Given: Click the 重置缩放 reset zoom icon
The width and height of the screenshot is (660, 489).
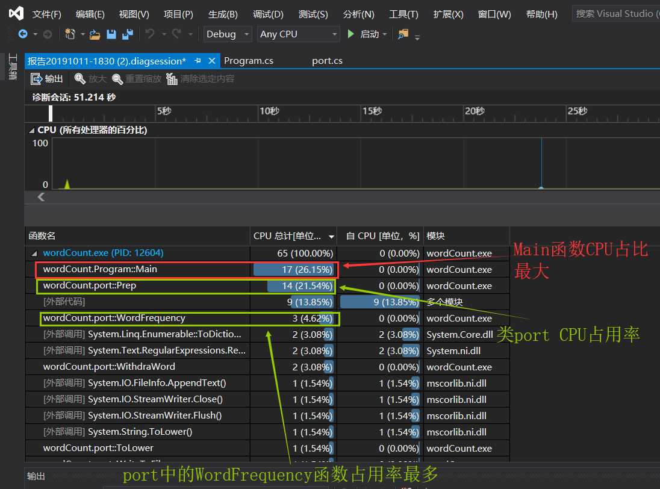Looking at the screenshot, I should [x=117, y=79].
